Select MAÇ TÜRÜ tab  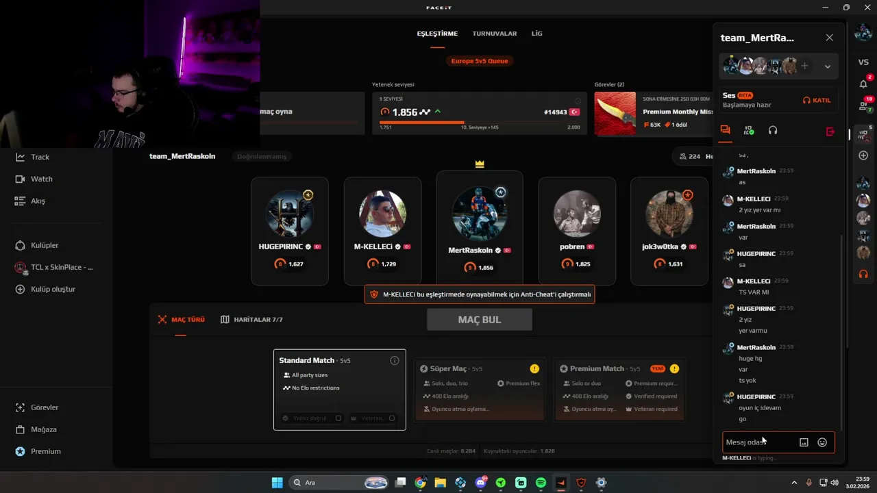181,320
